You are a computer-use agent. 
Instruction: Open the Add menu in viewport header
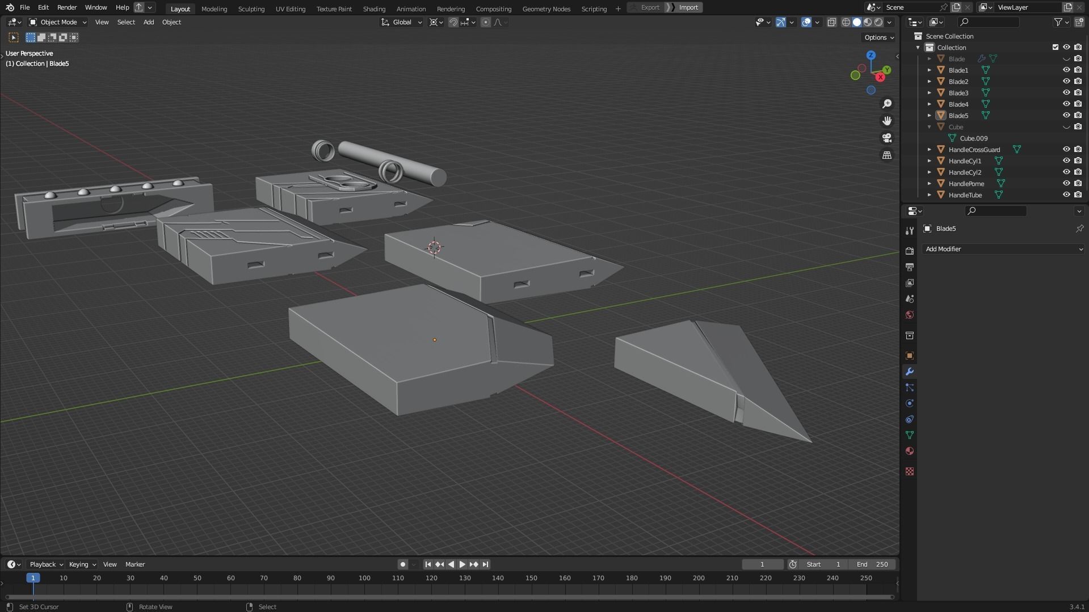click(148, 22)
